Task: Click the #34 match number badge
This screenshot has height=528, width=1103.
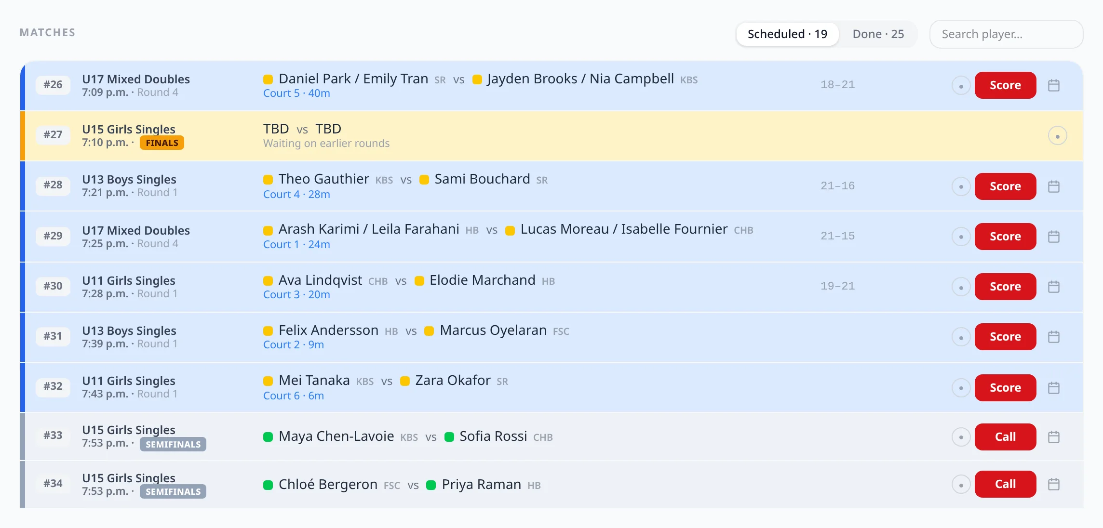Action: point(53,484)
